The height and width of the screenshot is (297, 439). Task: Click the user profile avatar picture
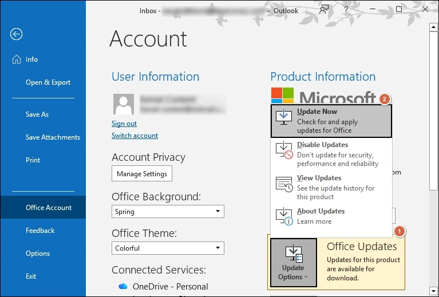pos(124,104)
